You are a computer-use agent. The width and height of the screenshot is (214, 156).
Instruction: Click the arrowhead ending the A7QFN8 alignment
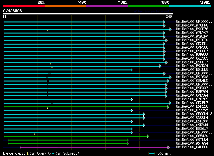point(165,25)
